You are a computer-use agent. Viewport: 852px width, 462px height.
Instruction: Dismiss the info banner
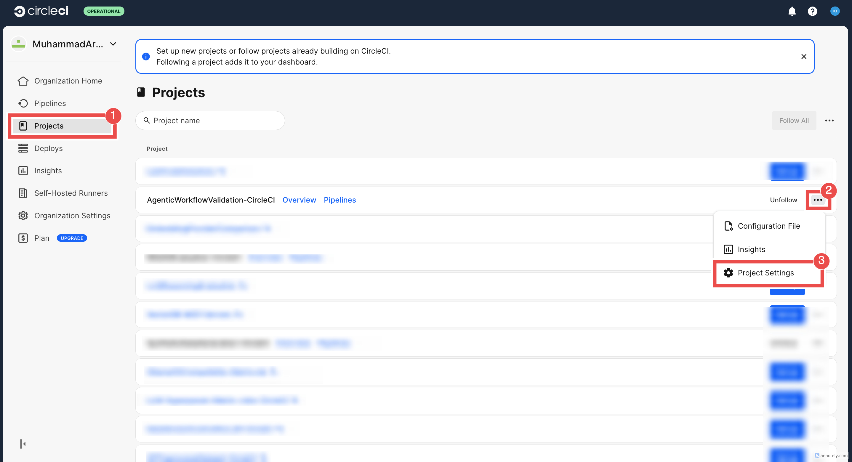click(803, 57)
